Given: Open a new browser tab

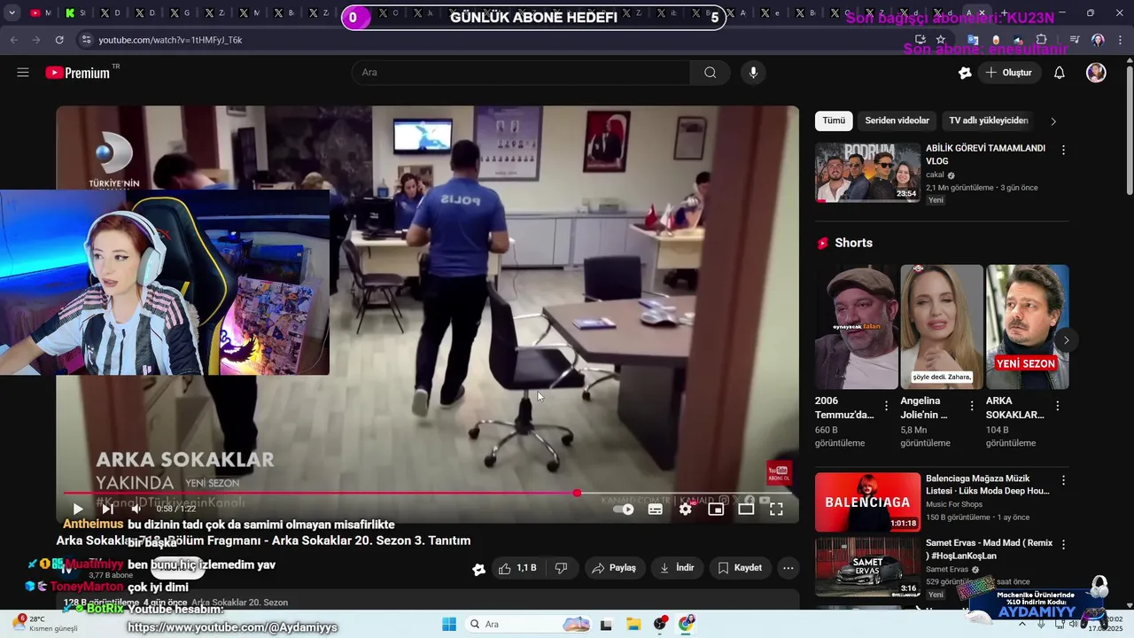Looking at the screenshot, I should [x=1003, y=12].
